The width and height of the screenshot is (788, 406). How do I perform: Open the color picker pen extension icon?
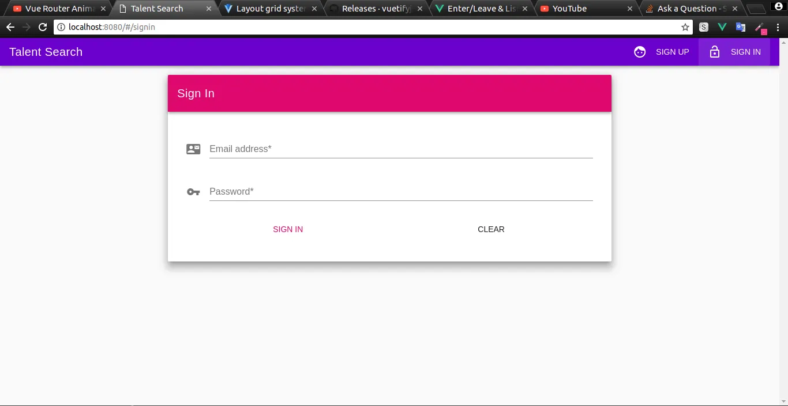click(x=761, y=28)
